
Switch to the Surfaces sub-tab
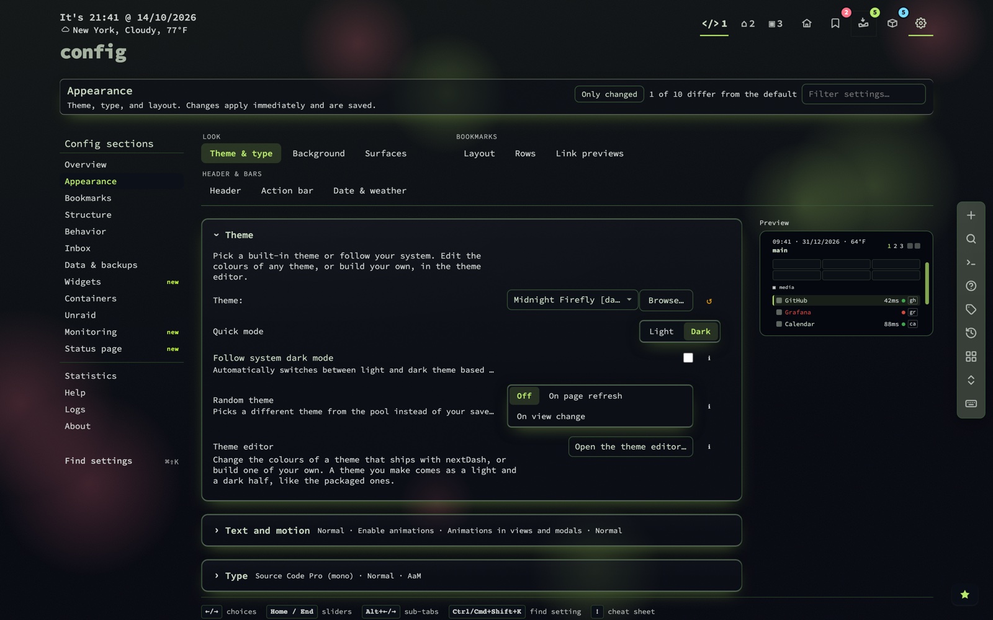click(x=385, y=154)
